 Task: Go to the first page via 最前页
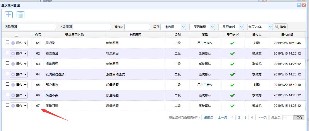click(x=209, y=117)
